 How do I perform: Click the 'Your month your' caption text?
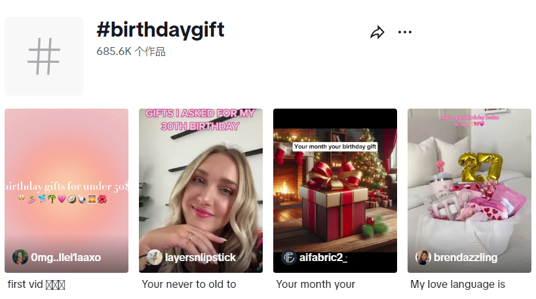(x=315, y=285)
